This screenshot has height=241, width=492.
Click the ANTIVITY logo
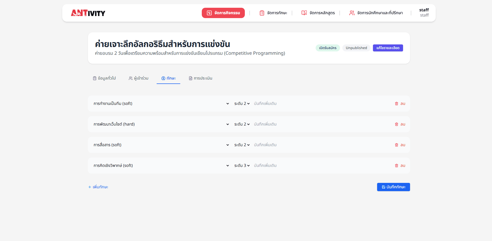click(88, 13)
